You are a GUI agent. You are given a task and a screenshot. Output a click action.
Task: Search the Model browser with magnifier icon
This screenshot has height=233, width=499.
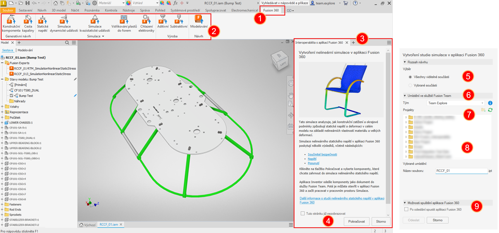coord(67,43)
